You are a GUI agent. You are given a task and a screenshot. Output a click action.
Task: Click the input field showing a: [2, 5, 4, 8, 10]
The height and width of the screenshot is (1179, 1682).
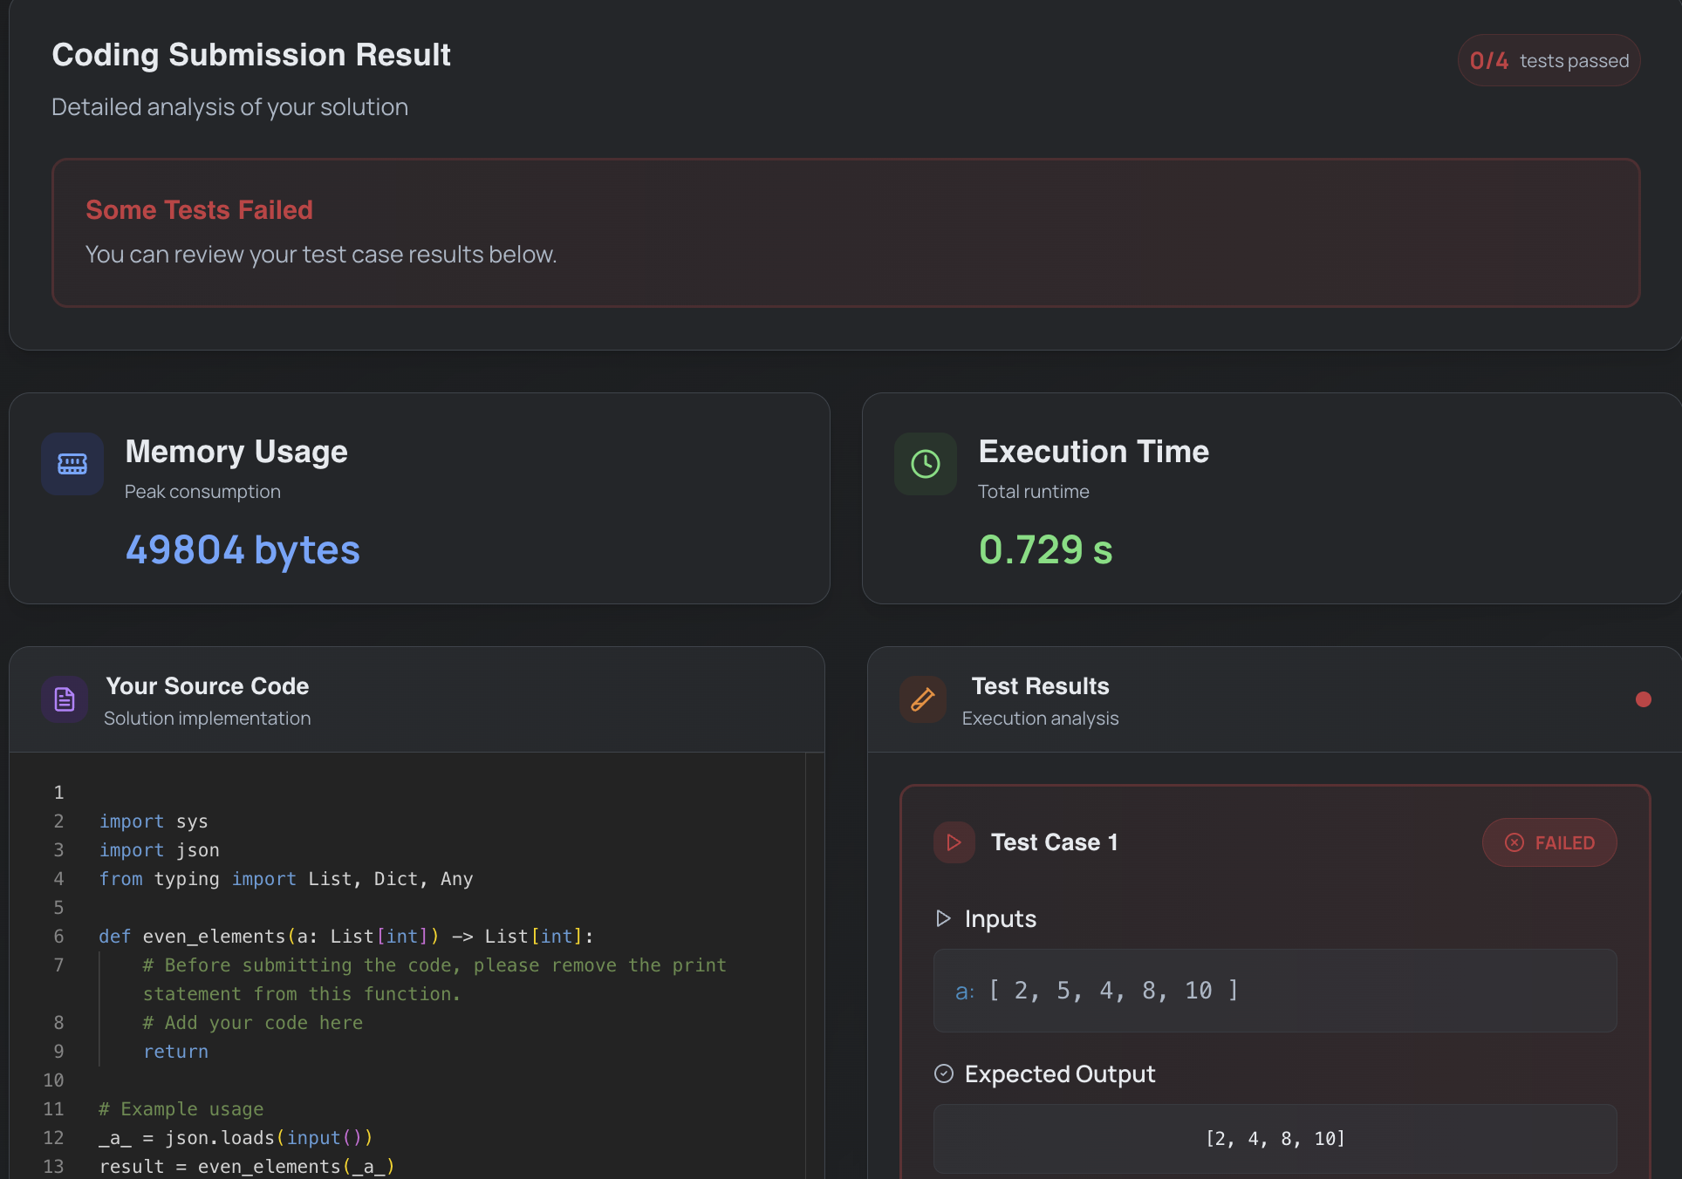pos(1274,991)
